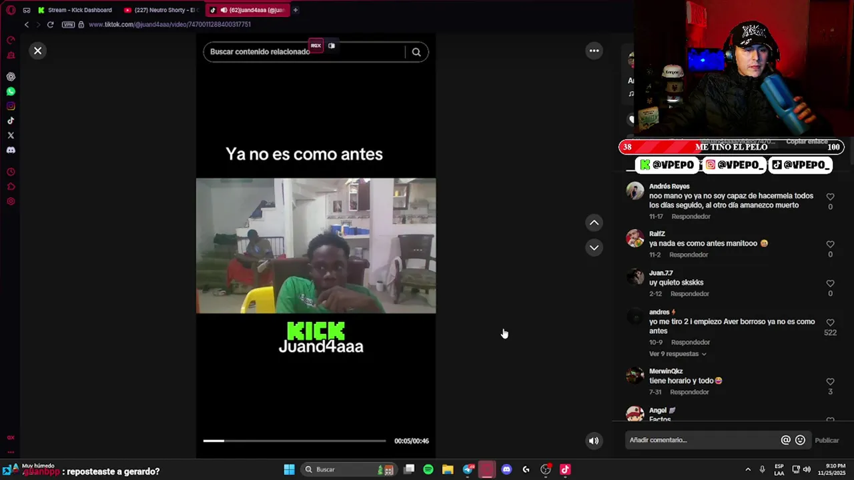This screenshot has height=480, width=854.
Task: Open the TikTok app from the taskbar
Action: point(565,469)
